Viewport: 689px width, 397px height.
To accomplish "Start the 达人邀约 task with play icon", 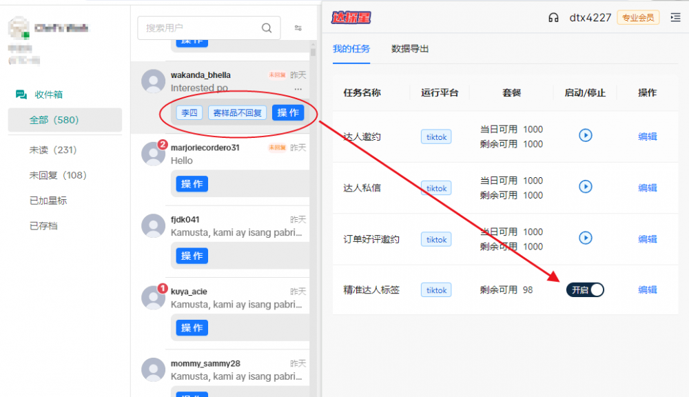I will [585, 136].
